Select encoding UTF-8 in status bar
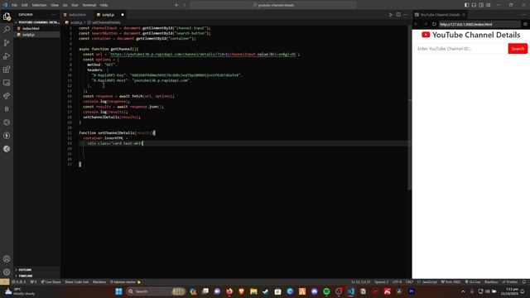The image size is (530, 298). coord(397,281)
